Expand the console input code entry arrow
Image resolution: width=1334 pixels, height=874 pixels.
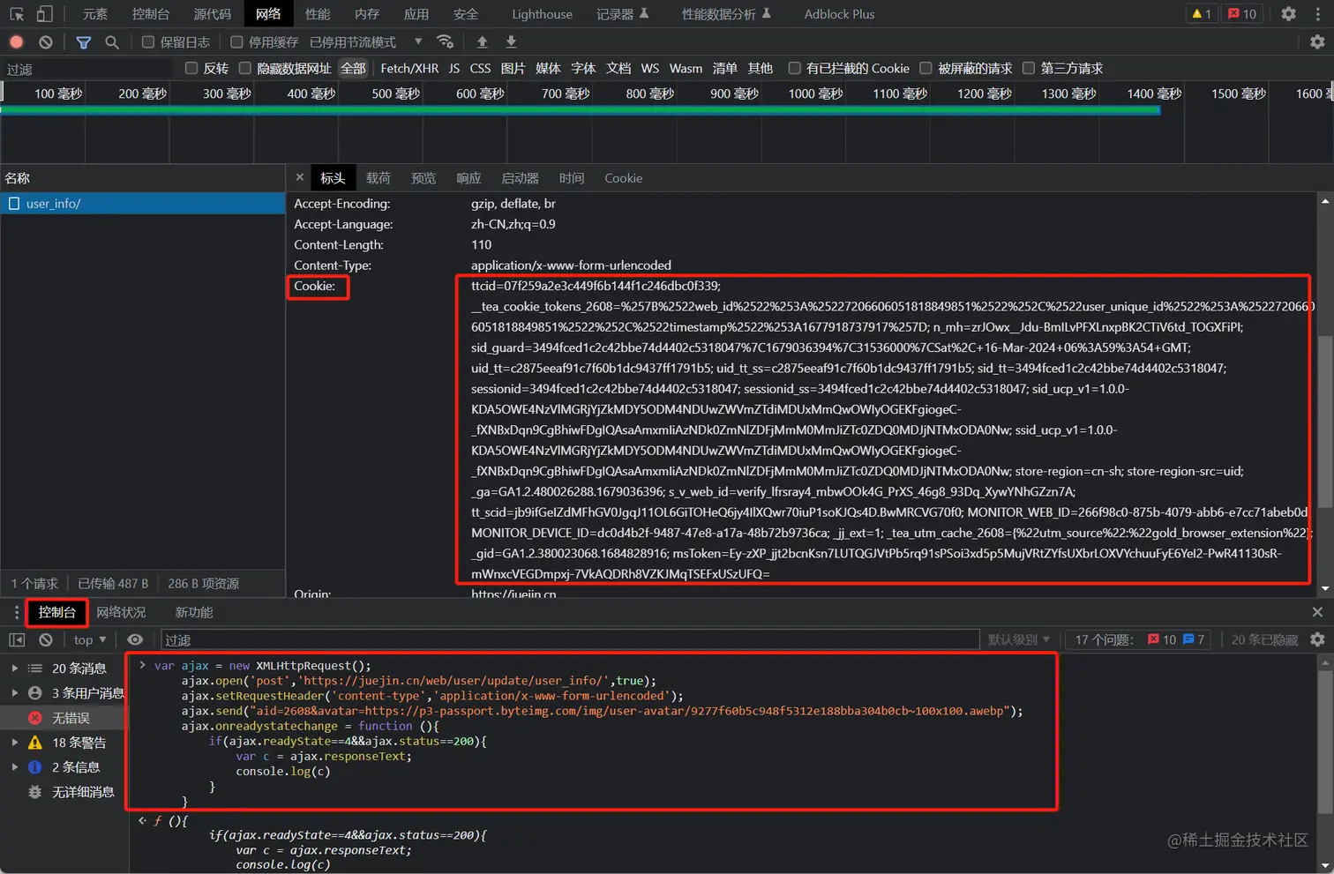tap(142, 665)
